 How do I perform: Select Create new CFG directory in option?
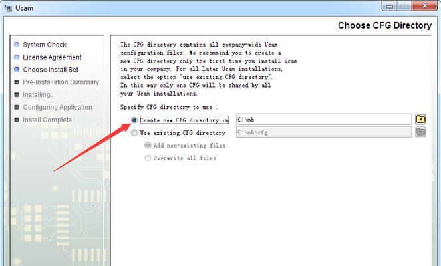click(134, 120)
